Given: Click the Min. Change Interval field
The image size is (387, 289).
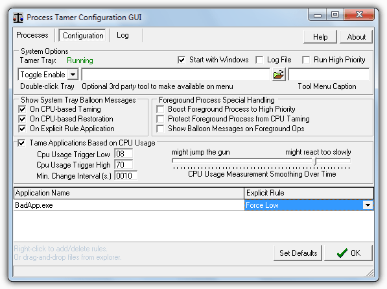Looking at the screenshot, I should 126,175.
